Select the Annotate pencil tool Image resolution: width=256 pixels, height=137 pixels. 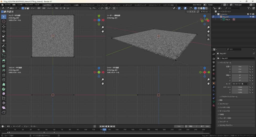(x=4, y=46)
